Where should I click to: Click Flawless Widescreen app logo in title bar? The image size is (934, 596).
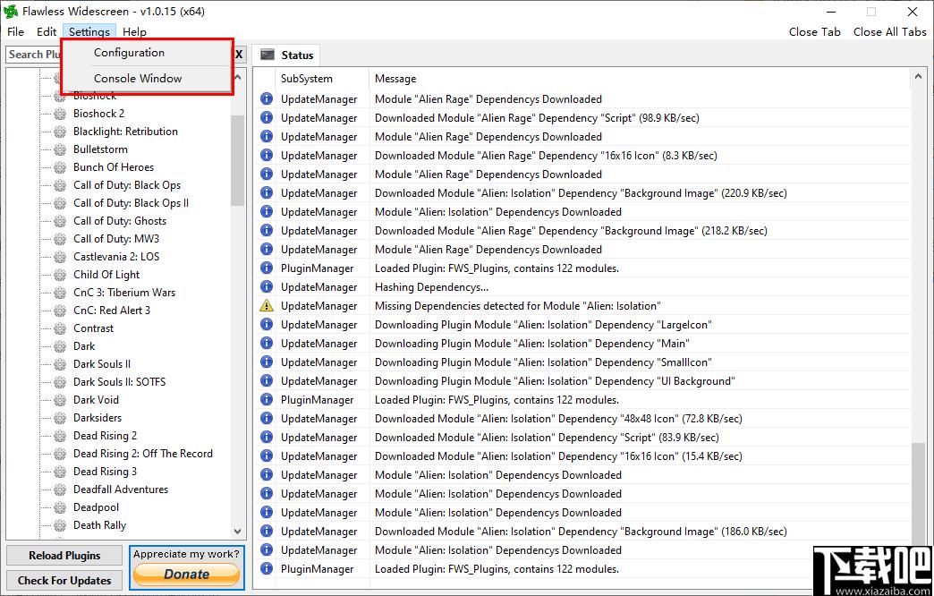(11, 12)
